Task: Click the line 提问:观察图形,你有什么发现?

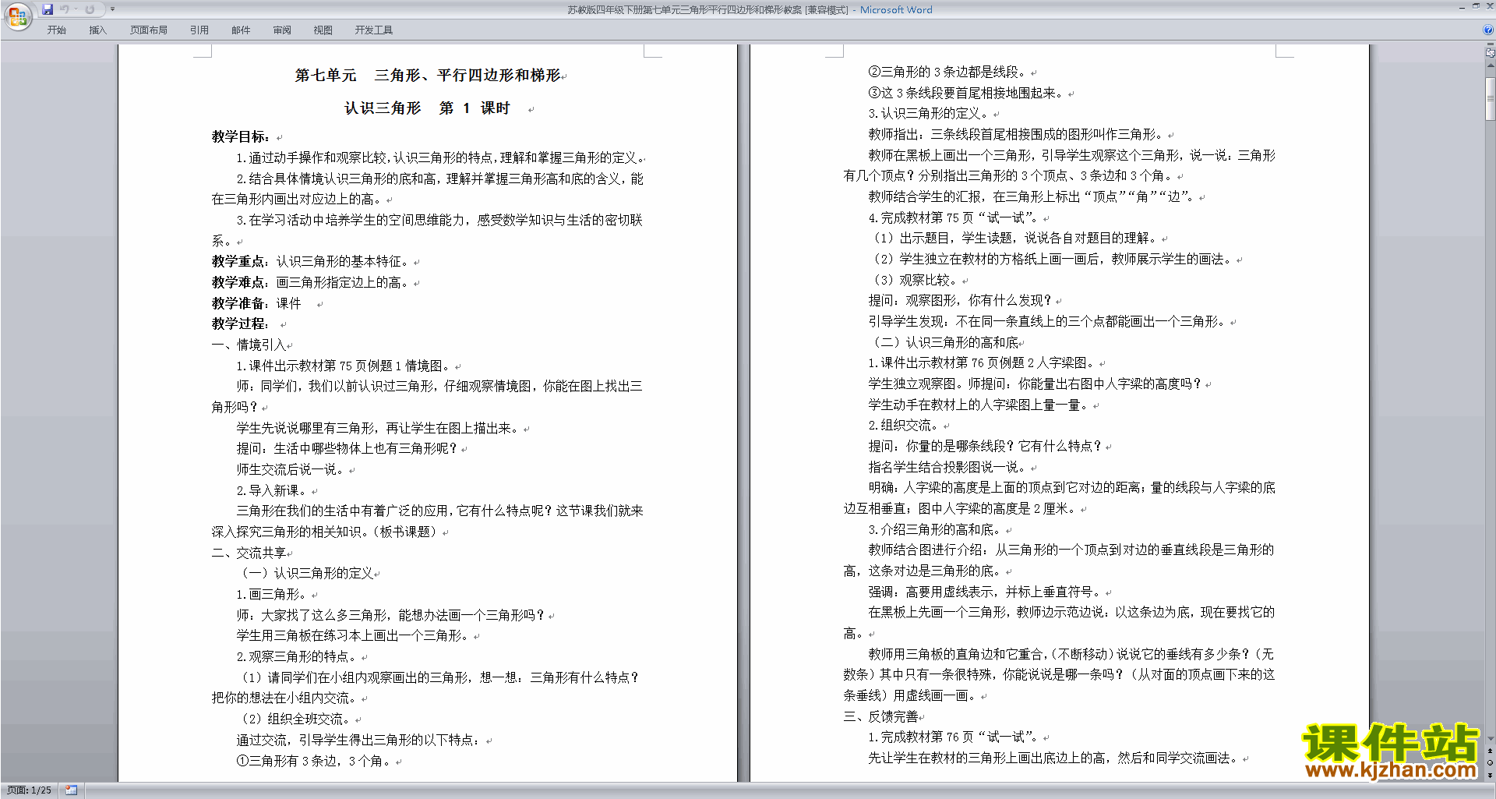Action: [x=961, y=300]
